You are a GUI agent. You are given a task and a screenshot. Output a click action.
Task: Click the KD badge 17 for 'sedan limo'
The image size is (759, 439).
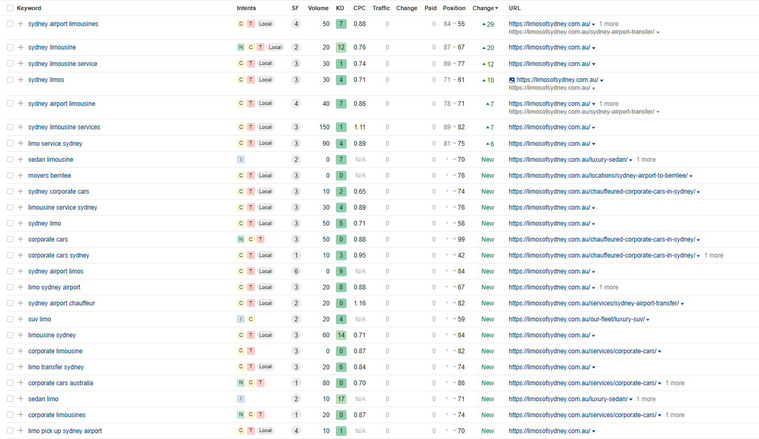pyautogui.click(x=341, y=399)
